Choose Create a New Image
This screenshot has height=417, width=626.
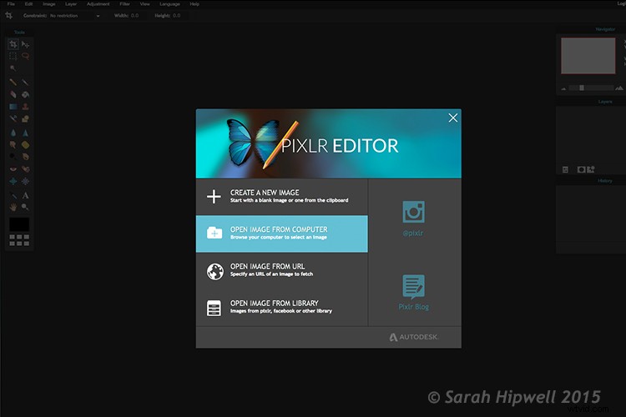282,196
